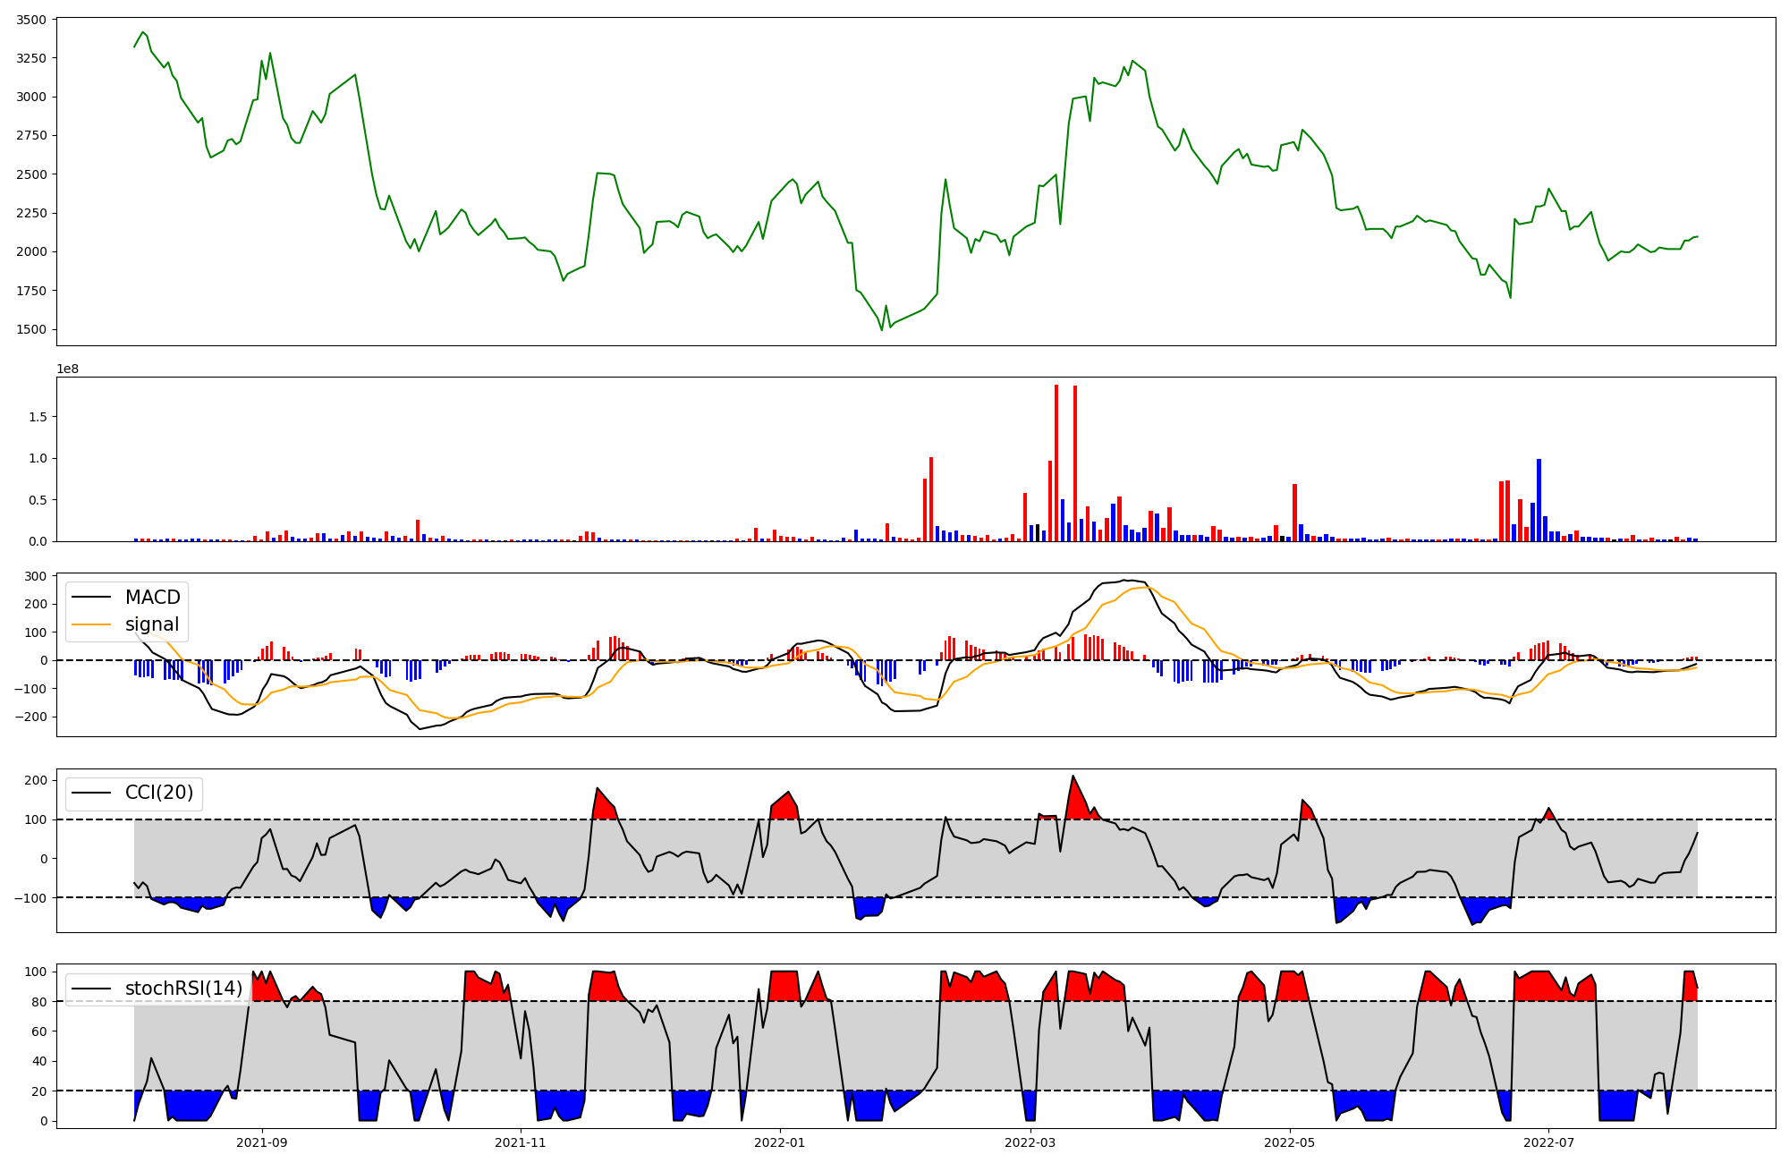This screenshot has width=1789, height=1163.
Task: Click the orange signal line swatch in legend
Action: (x=91, y=624)
